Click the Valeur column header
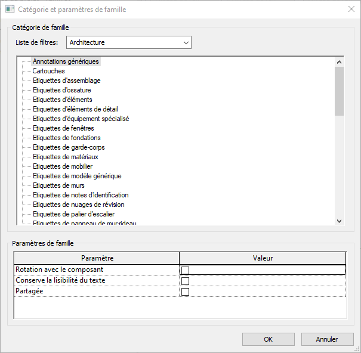Screen dimensions: 361x353 point(263,258)
